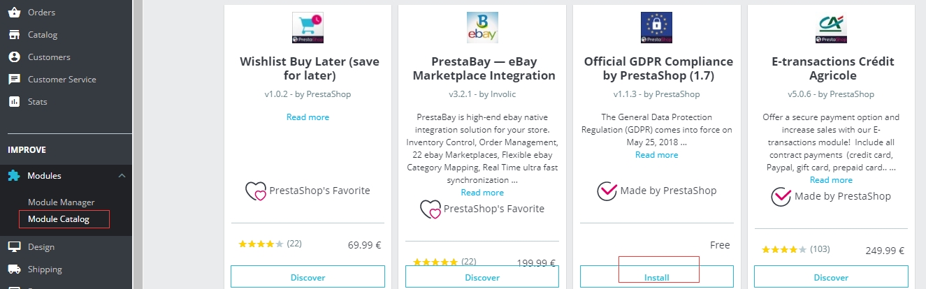Click the Customer Service chat icon

(13, 79)
